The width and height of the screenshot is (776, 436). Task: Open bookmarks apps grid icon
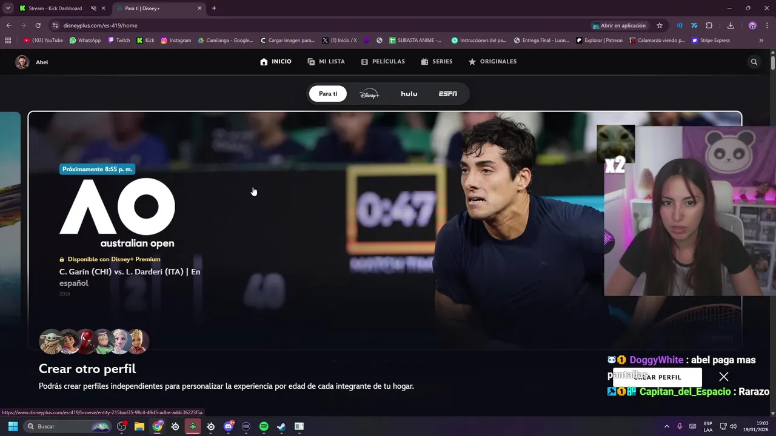tap(8, 41)
